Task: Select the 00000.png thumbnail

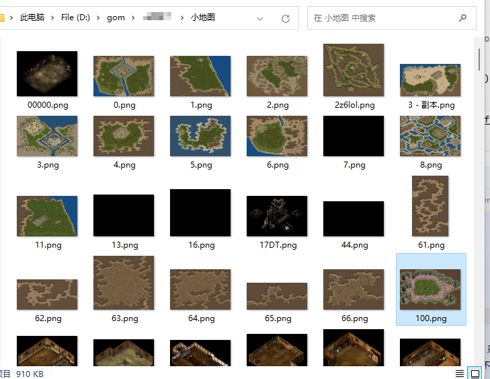Action: (47, 73)
